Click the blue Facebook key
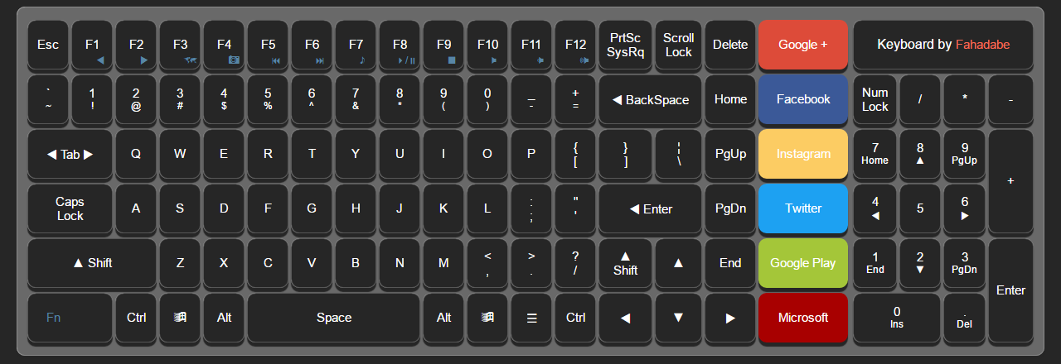This screenshot has width=1061, height=364. tap(803, 99)
